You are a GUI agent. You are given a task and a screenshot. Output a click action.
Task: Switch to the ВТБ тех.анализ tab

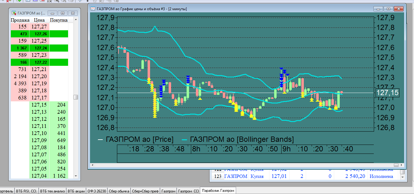(53, 191)
